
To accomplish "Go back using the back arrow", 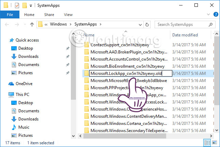I will click(x=7, y=24).
